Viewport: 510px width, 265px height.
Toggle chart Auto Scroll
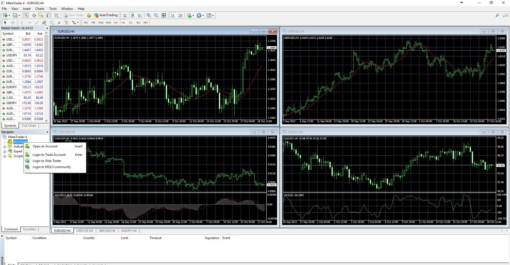click(x=173, y=15)
